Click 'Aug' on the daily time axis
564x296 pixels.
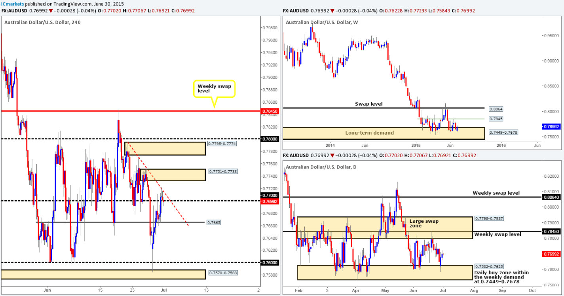[473, 291]
